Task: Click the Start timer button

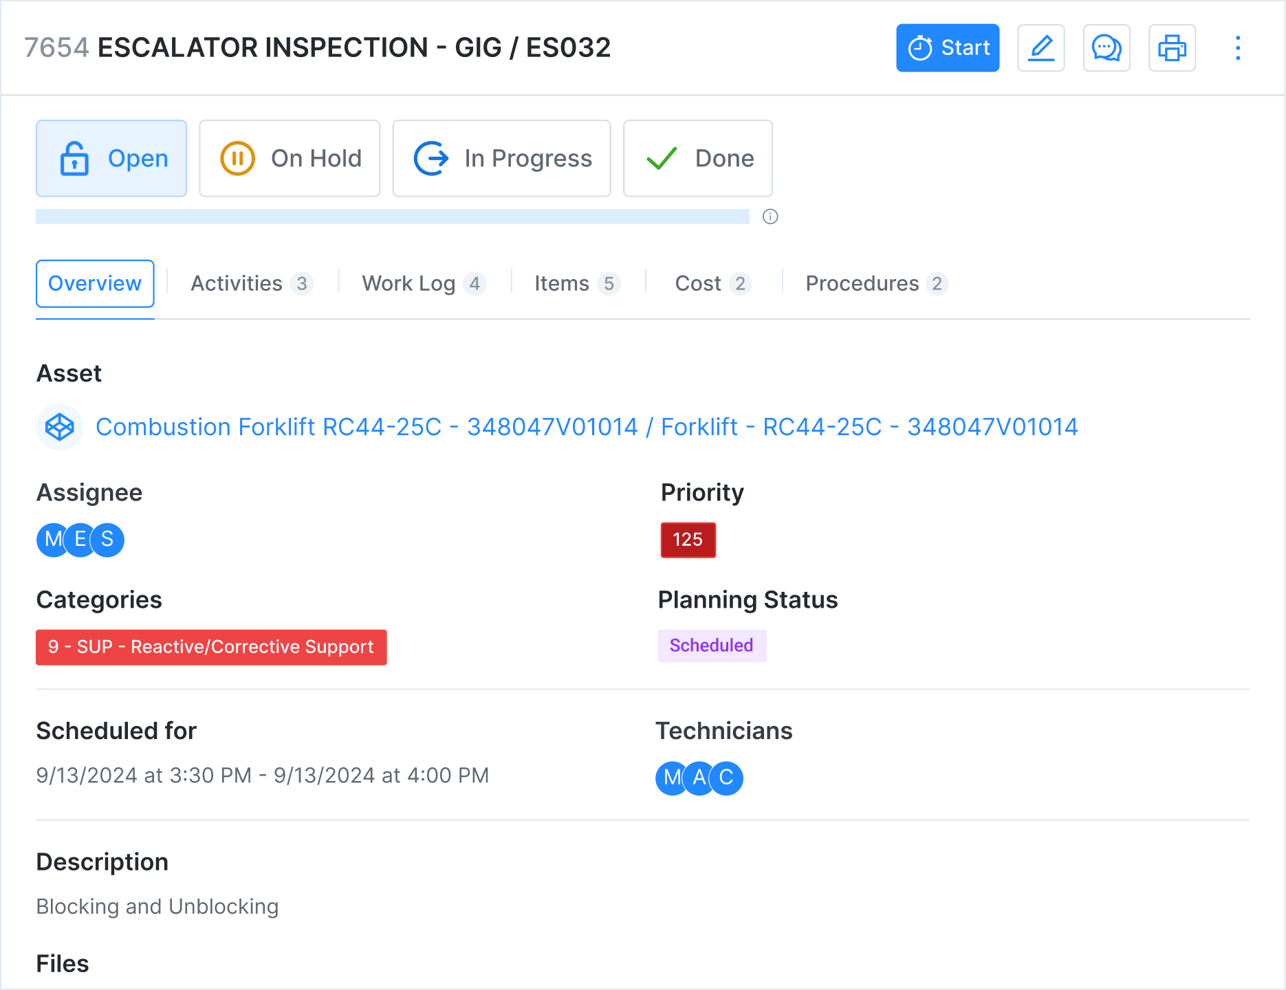Action: tap(947, 48)
